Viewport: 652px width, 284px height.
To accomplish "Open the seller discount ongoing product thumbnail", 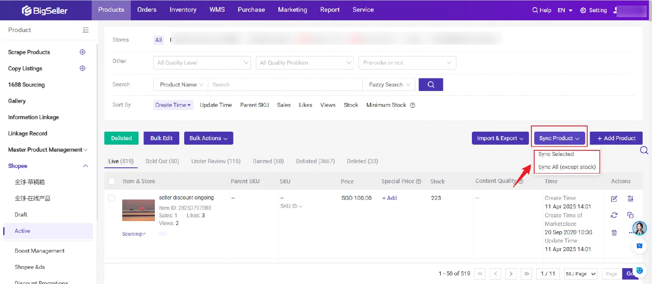I will [x=139, y=210].
